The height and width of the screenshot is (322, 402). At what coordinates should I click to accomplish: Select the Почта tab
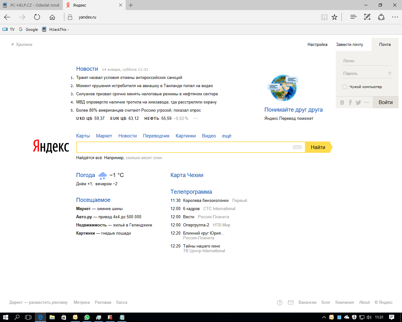(x=385, y=44)
